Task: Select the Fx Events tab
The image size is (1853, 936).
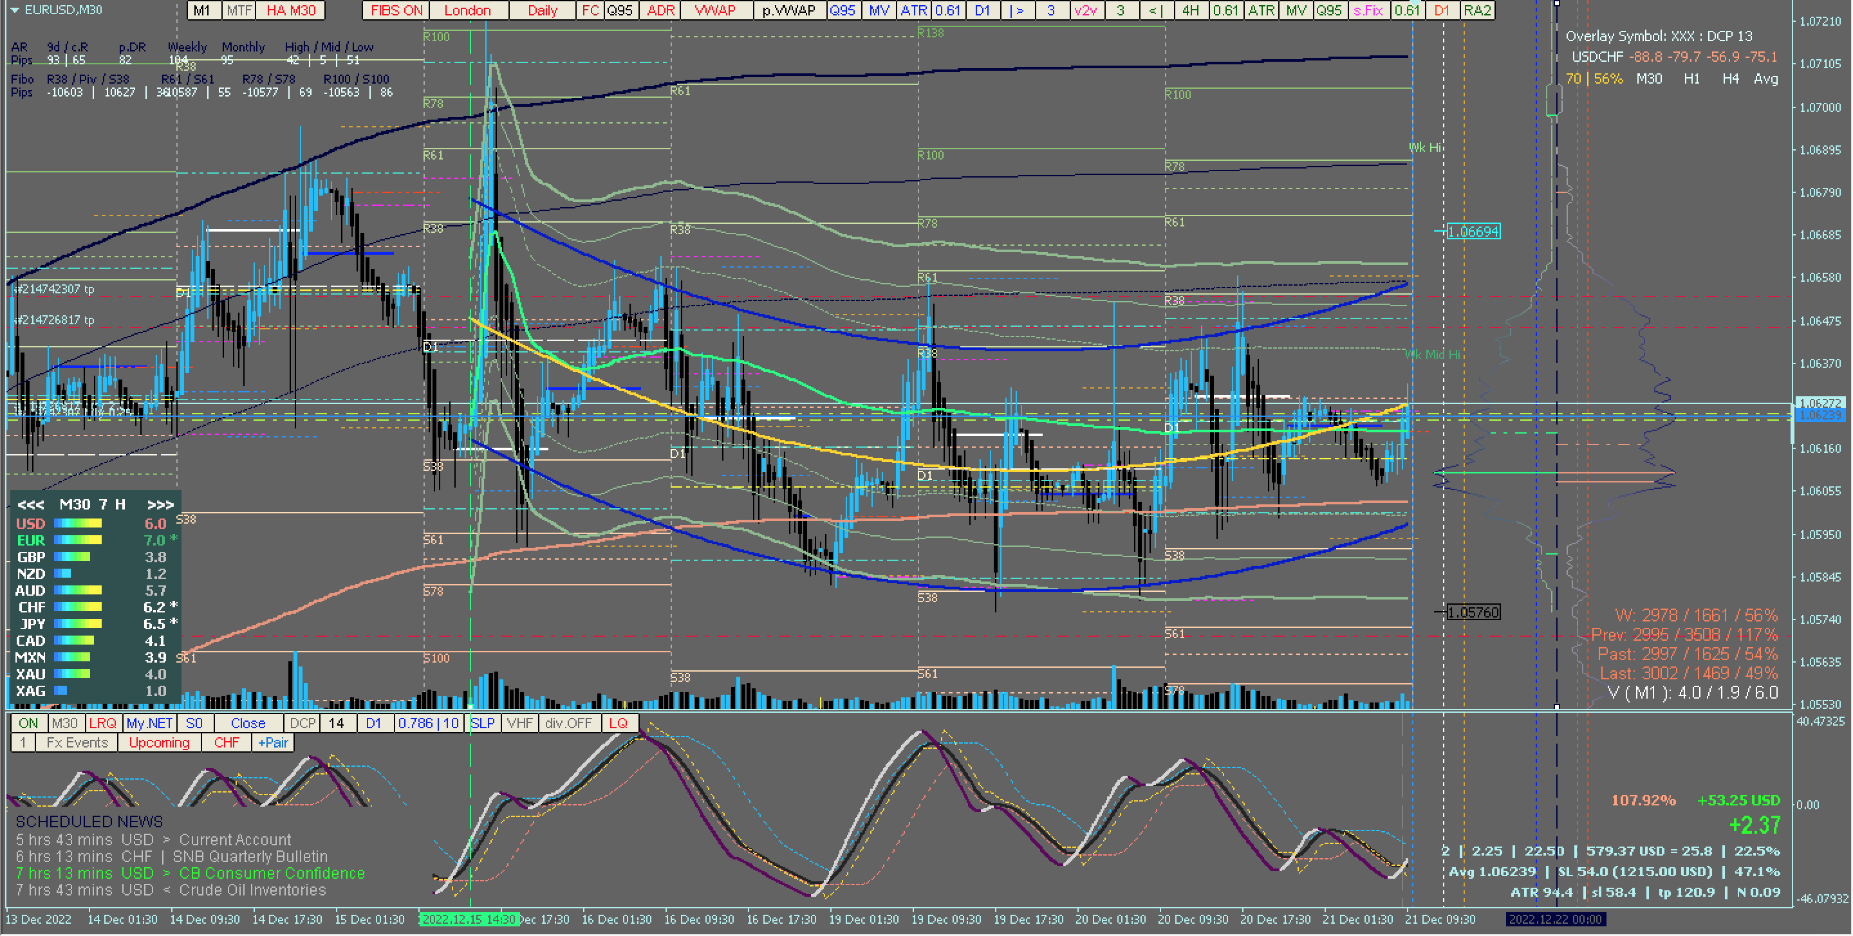Action: [77, 742]
